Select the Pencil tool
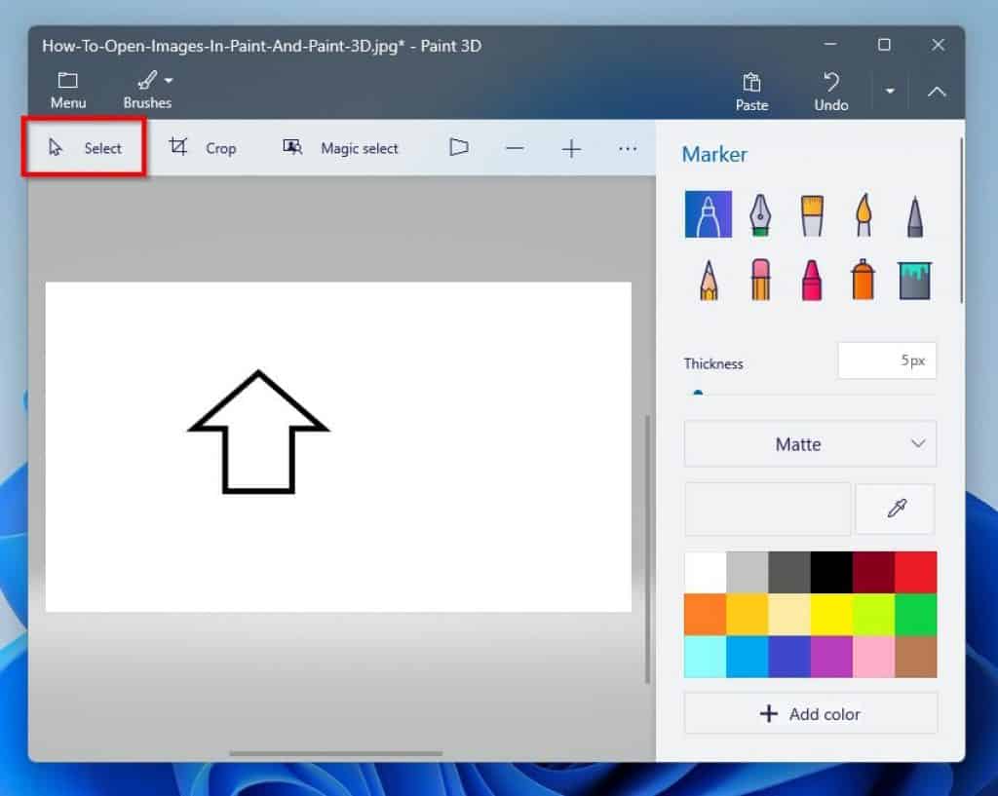Image resolution: width=998 pixels, height=796 pixels. point(708,280)
